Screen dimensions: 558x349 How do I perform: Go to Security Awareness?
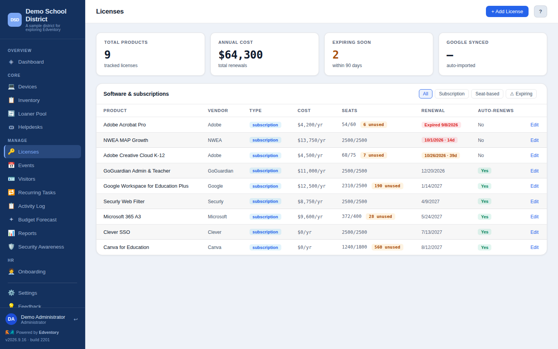[42, 247]
